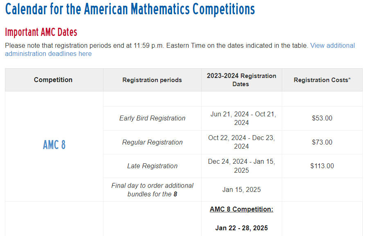Screen dimensions: 366x236
Task: Select the 2023-2024 Registration Dates header
Action: (241, 80)
